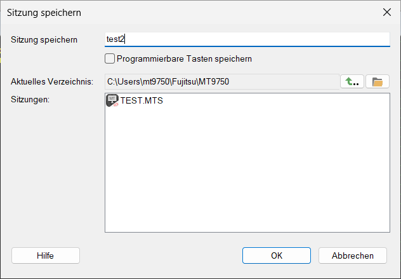Select the TEST.MTS session entry

pyautogui.click(x=141, y=100)
